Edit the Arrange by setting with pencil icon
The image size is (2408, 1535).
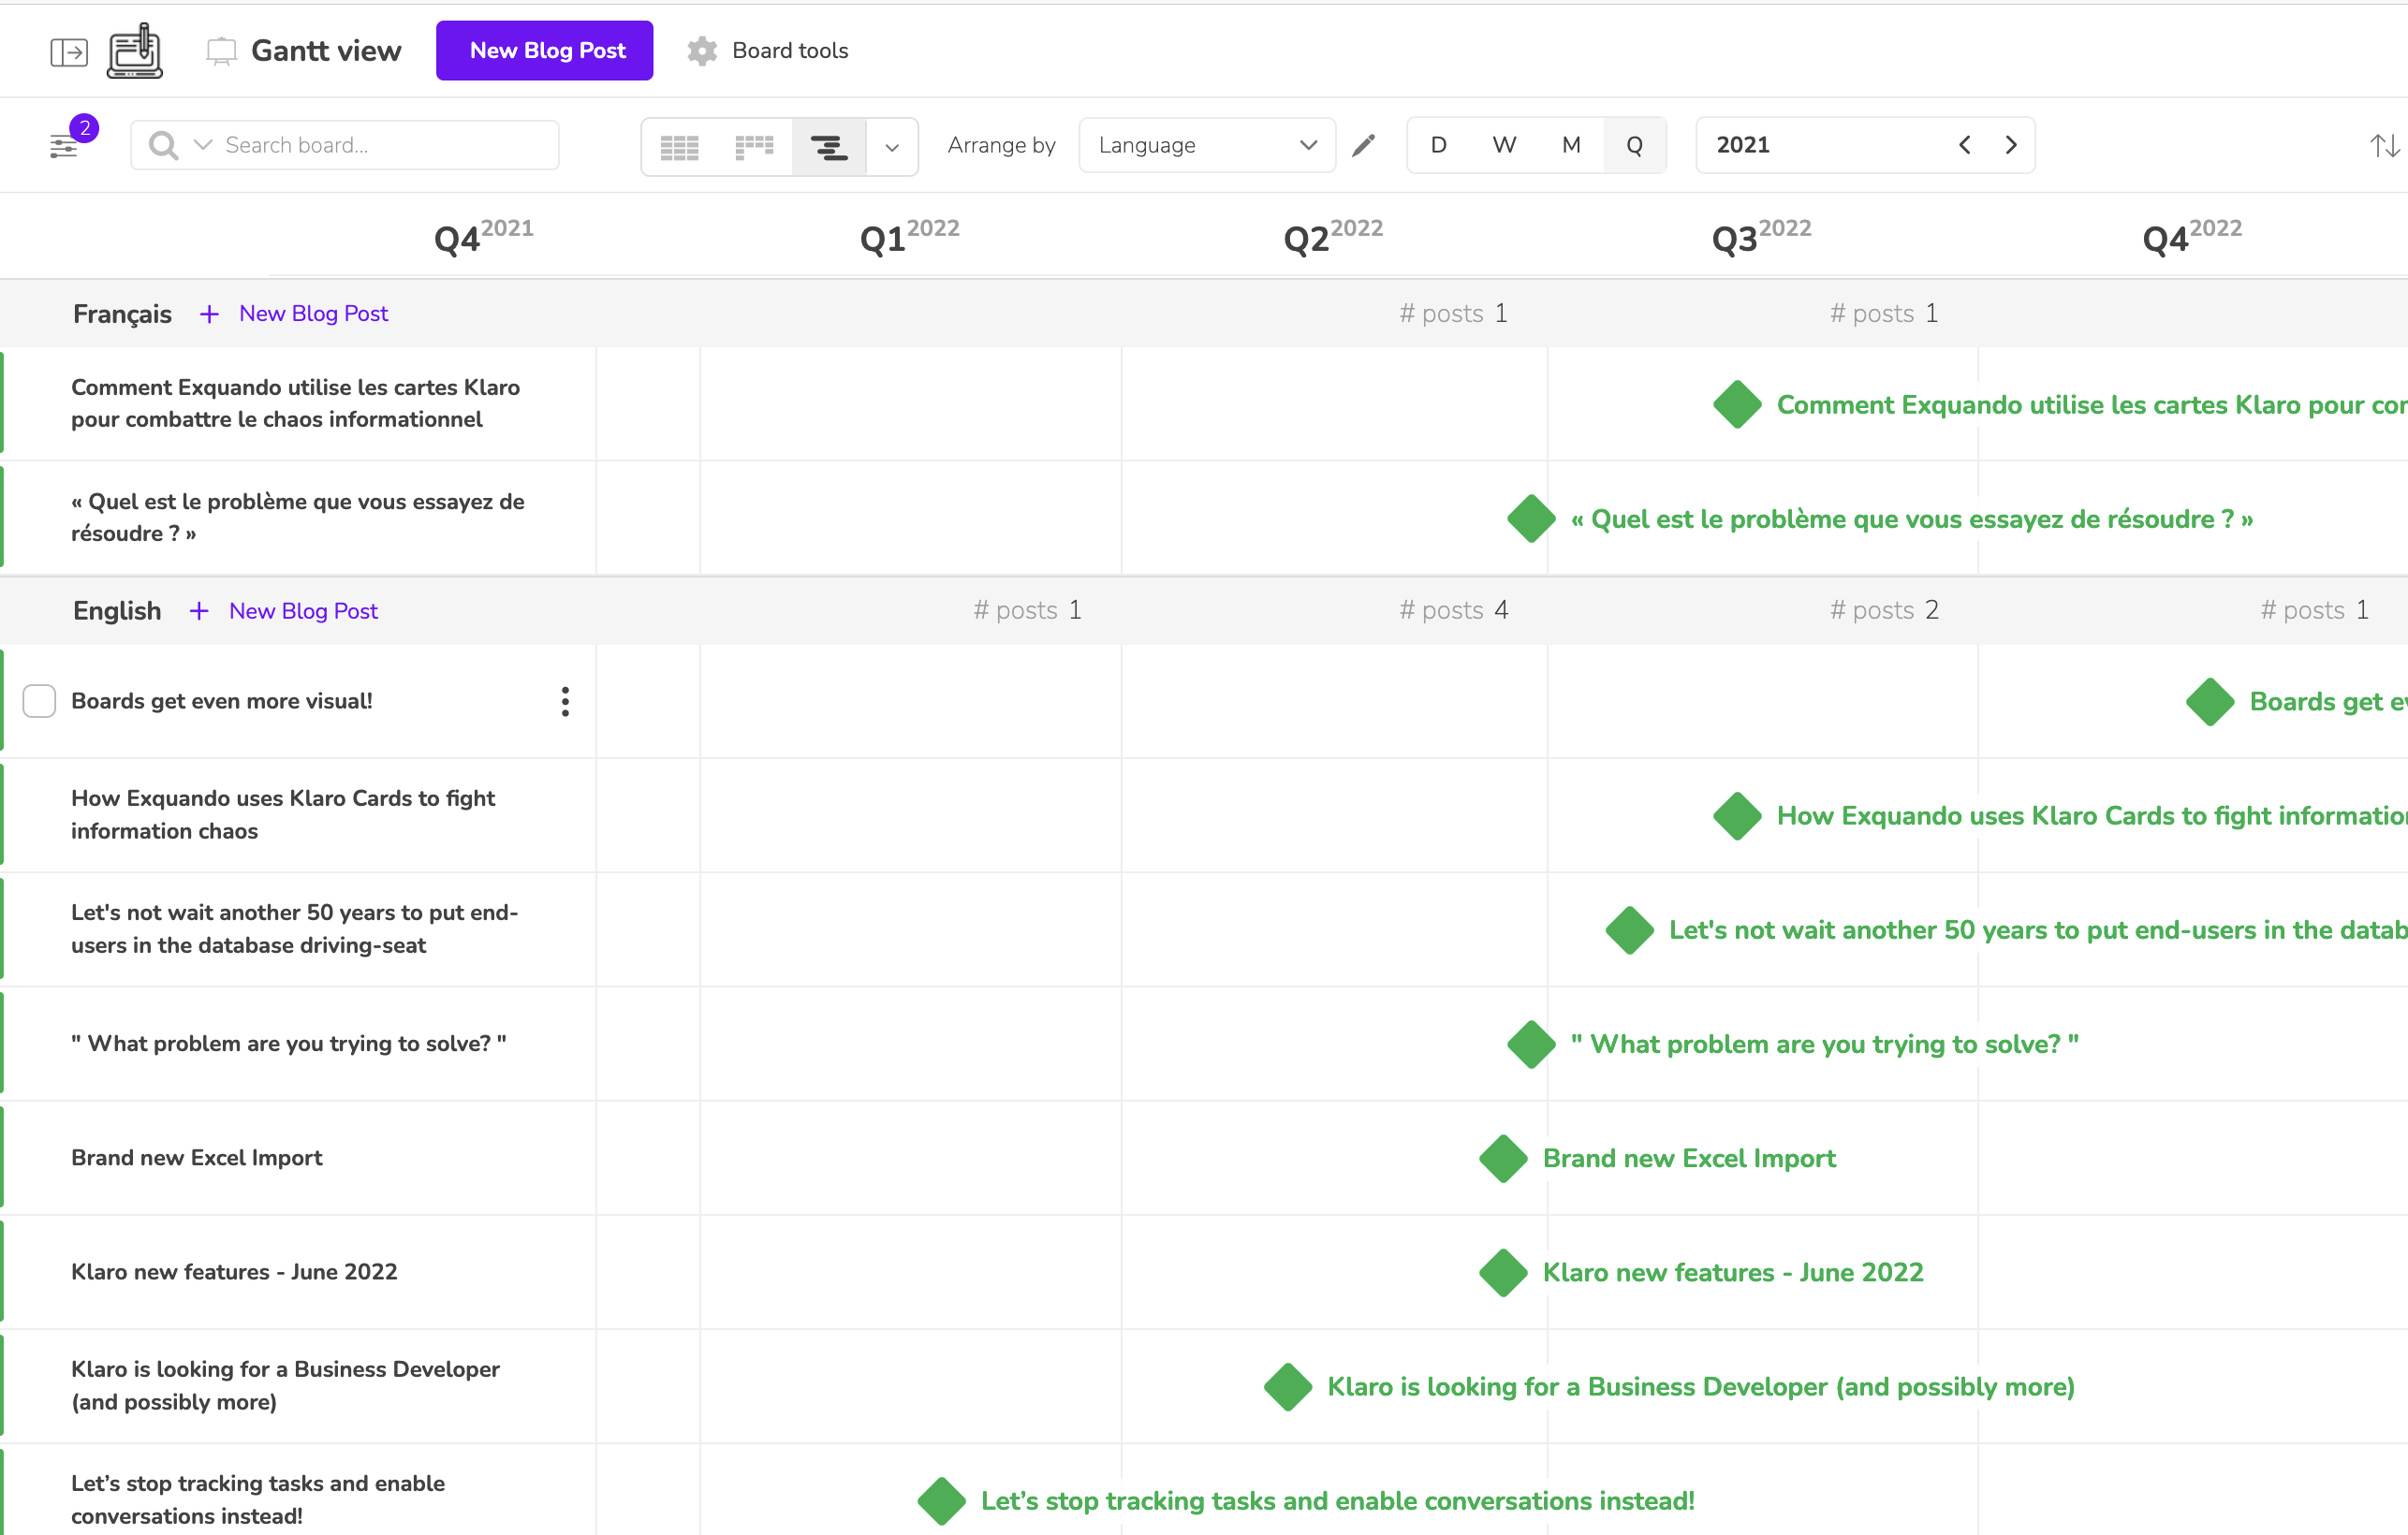1364,146
